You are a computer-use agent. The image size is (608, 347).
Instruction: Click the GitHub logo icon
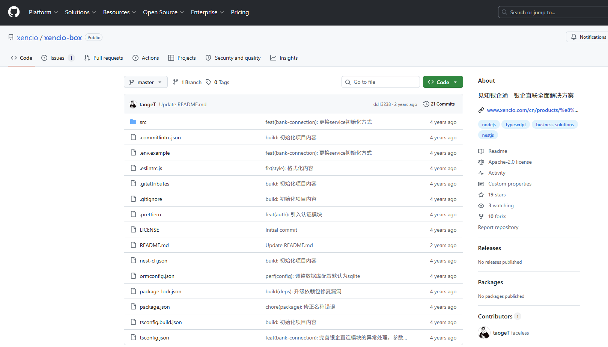tap(14, 12)
